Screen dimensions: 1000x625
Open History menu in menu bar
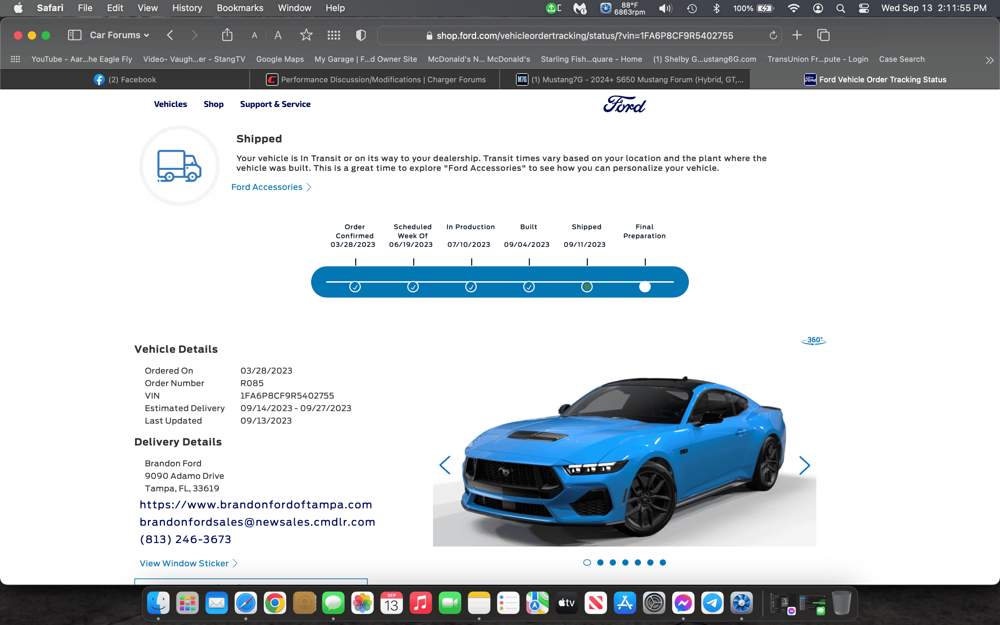click(187, 8)
